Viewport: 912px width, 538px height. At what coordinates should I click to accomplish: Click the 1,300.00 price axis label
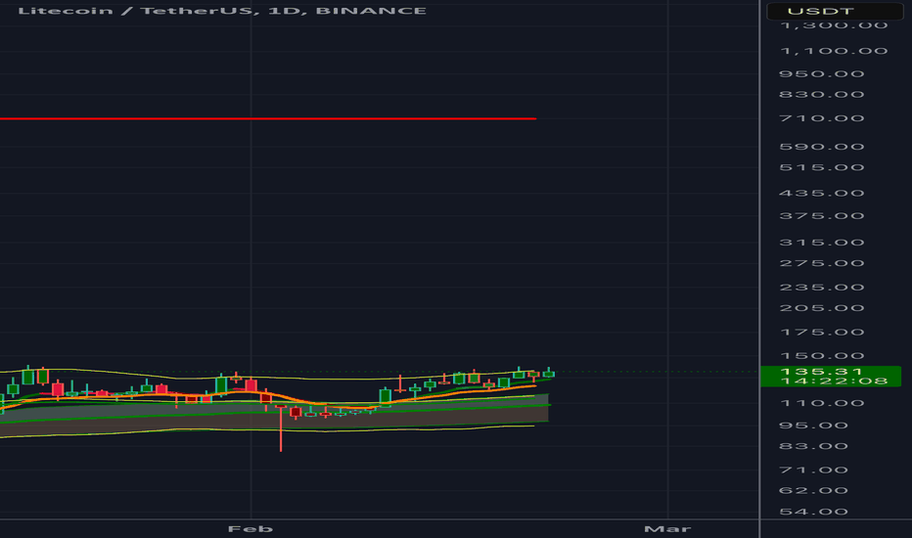834,25
